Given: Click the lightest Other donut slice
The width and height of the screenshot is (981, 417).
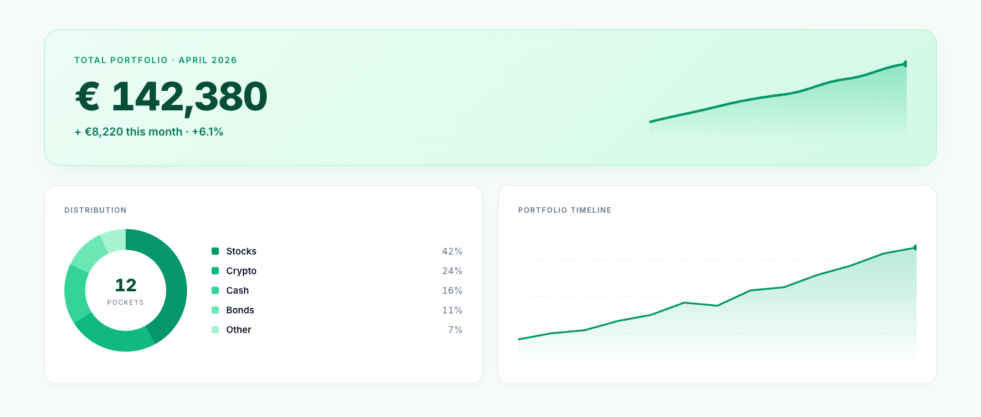Looking at the screenshot, I should click(x=115, y=240).
